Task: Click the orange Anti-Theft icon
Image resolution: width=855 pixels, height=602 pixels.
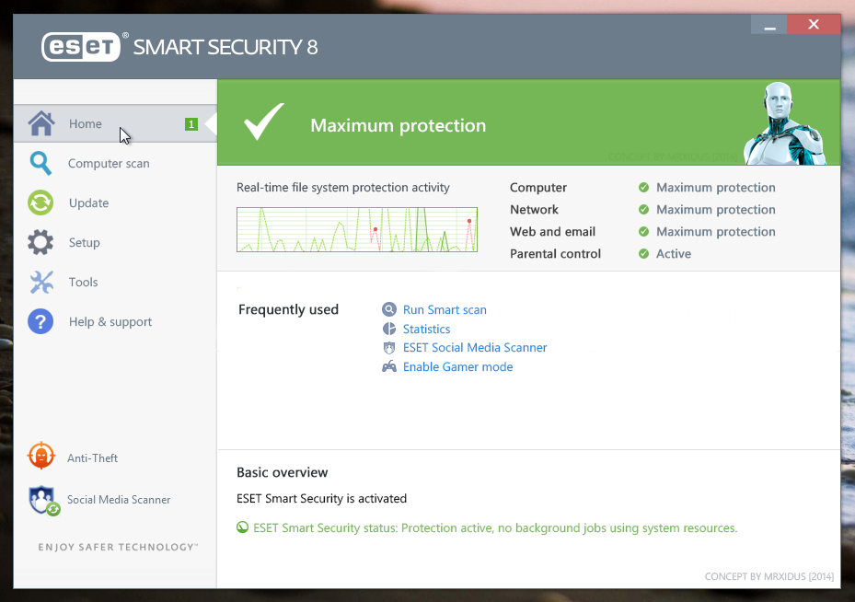Action: click(x=41, y=457)
